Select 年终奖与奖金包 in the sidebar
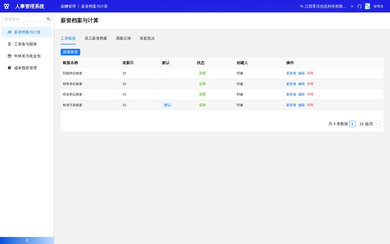This screenshot has height=244, width=390. [27, 56]
